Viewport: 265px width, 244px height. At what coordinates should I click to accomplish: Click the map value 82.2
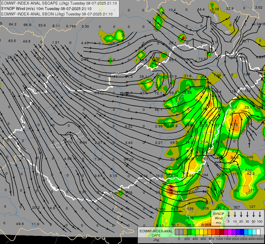pyautogui.click(x=251, y=174)
